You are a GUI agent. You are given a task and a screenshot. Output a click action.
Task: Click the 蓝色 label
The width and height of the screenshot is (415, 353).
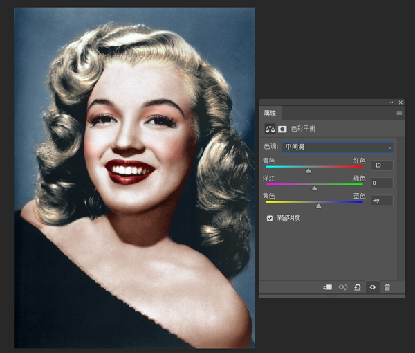360,196
